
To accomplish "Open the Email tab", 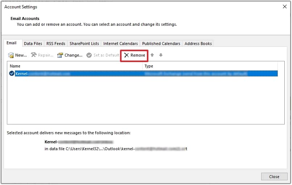I will (x=12, y=43).
